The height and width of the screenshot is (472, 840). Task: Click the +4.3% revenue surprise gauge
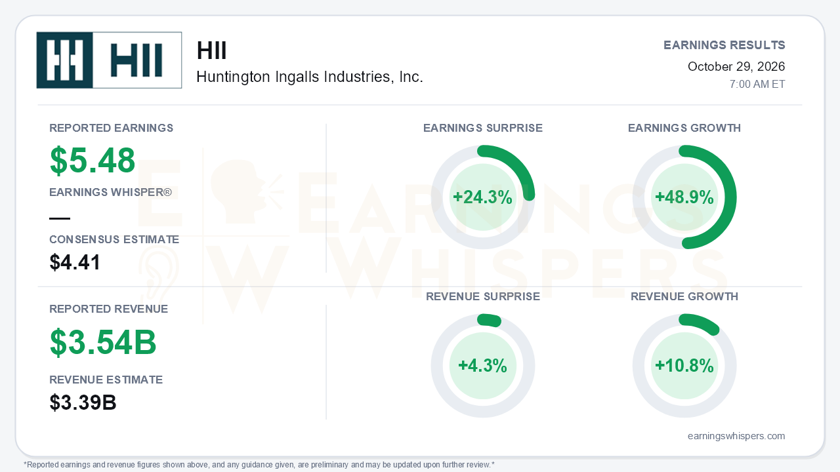[x=483, y=366]
